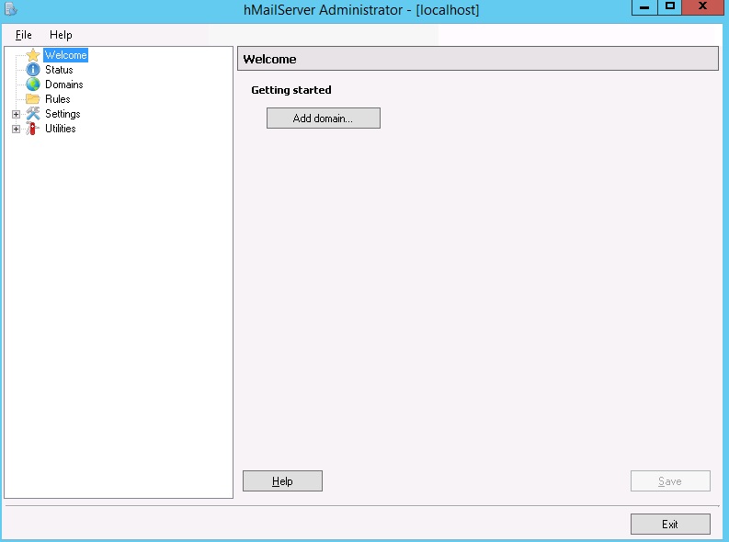Close the hMailServer Administrator window
Viewport: 729px width, 542px height.
coord(702,7)
